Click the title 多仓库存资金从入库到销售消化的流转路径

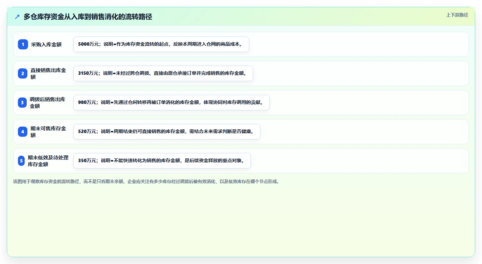(x=88, y=17)
